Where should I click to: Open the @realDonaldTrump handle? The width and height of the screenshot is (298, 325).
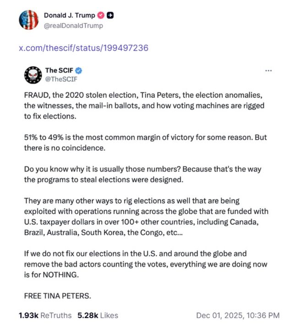(73, 25)
